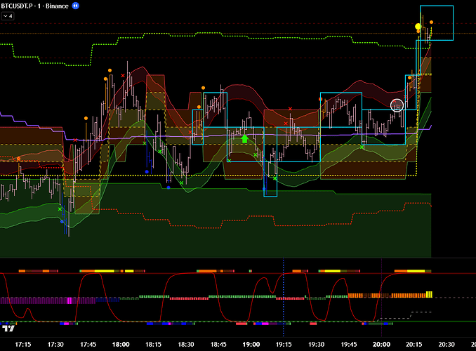This screenshot has width=476, height=351.
Task: Click the TradingView logo in bottom-left corner
Action: 9,329
